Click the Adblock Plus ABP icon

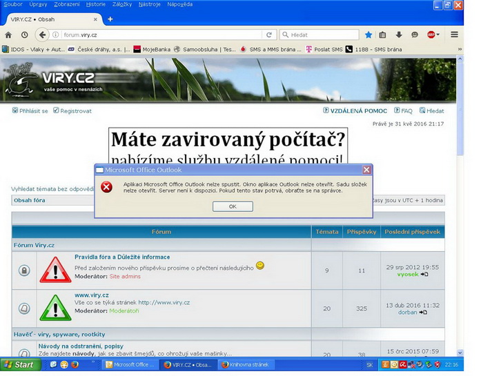(431, 34)
